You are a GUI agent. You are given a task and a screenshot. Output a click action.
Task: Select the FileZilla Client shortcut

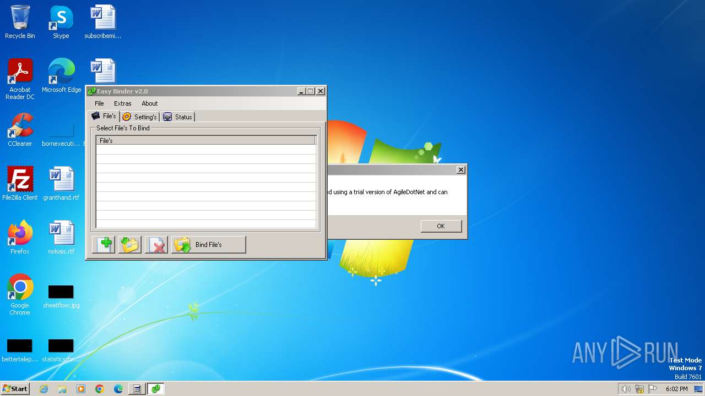(20, 184)
